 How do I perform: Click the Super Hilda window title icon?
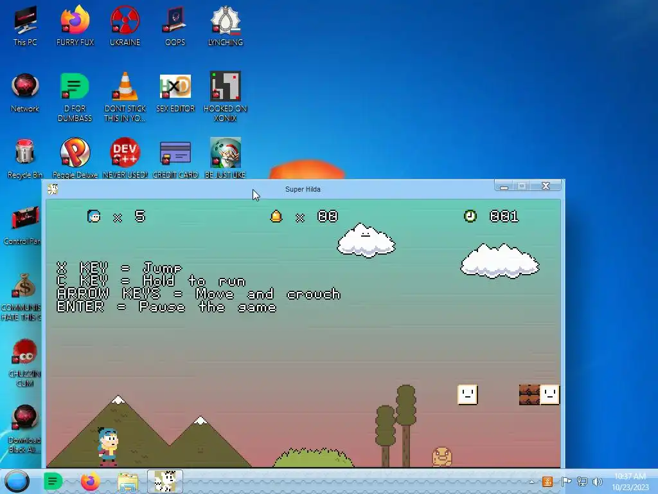click(x=53, y=189)
